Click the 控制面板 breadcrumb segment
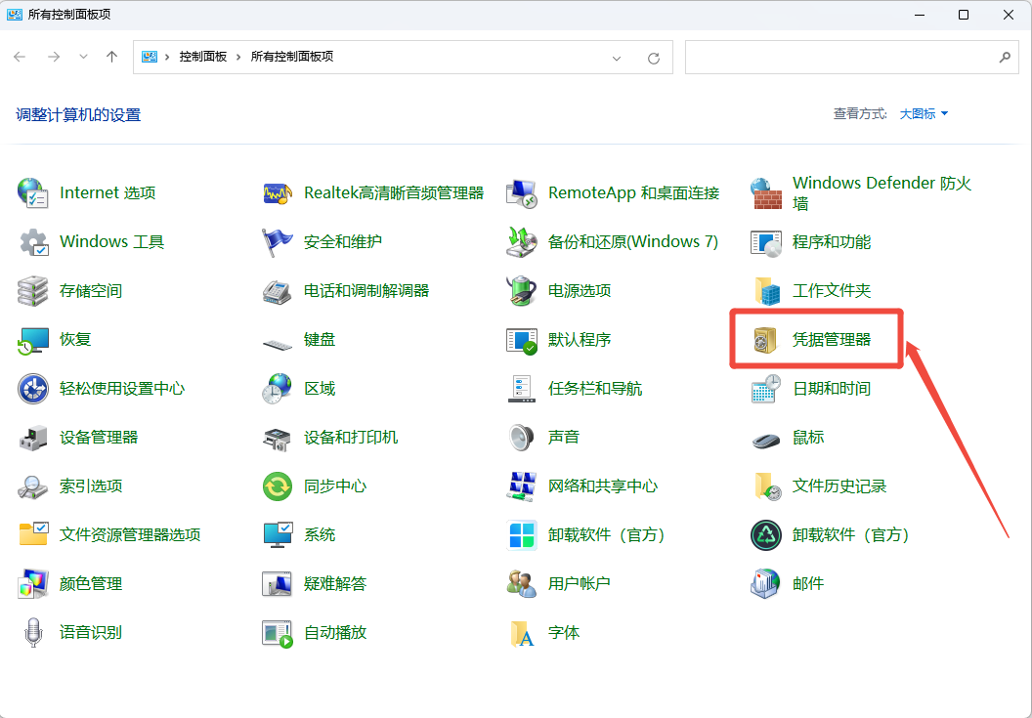This screenshot has width=1032, height=718. tap(202, 57)
